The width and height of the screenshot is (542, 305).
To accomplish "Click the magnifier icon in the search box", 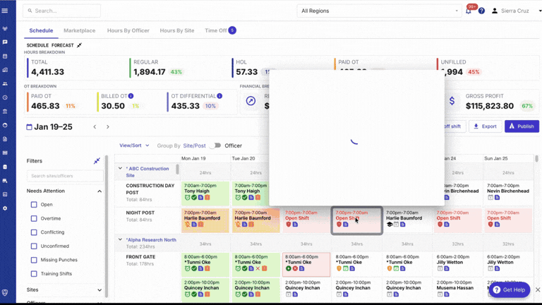I will click(x=30, y=11).
